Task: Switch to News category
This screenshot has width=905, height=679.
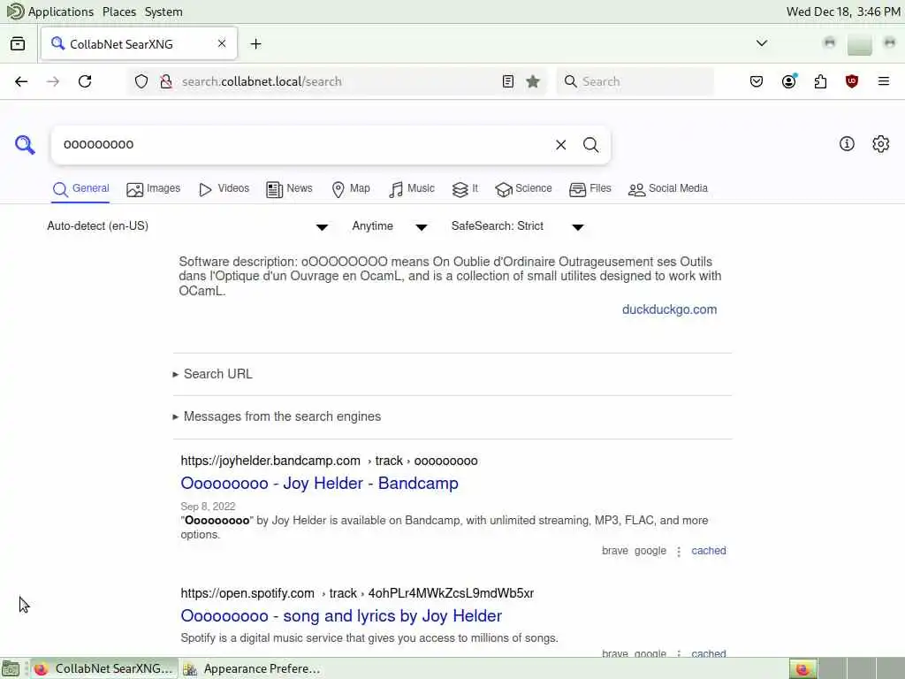Action: point(289,189)
